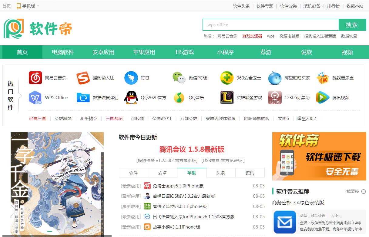The height and width of the screenshot is (237, 369).
Task: Select the DingTalk (钉钉) icon
Action: pos(131,78)
